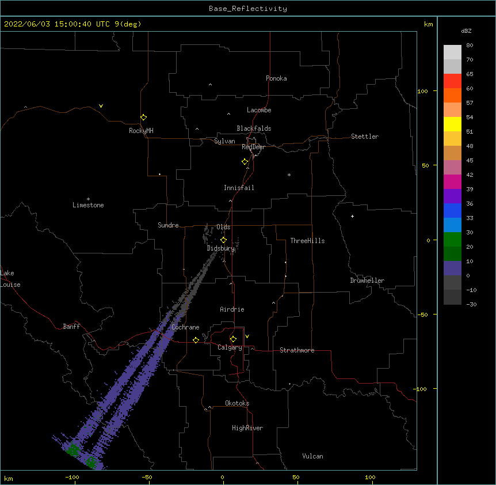The width and height of the screenshot is (496, 485).
Task: Click the Strathmore city label
Action: [297, 350]
